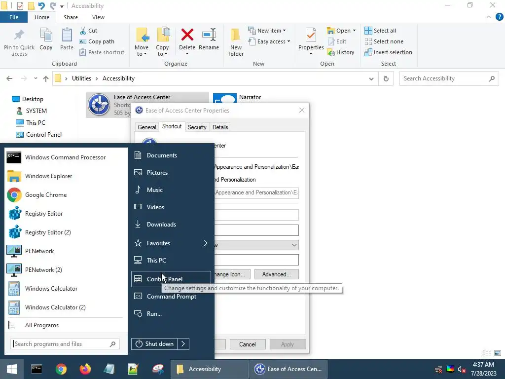Click Copy path in the ribbon
The image size is (505, 379).
(97, 41)
